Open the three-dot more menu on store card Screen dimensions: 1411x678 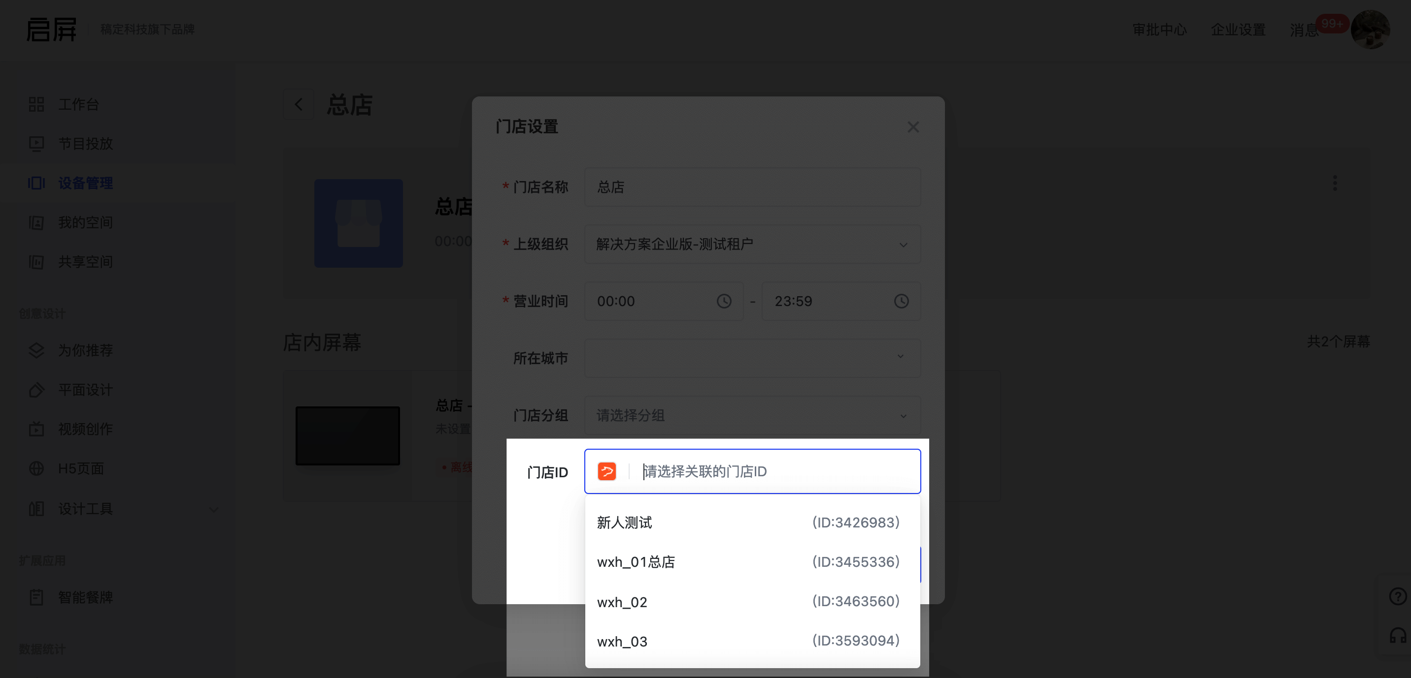(1335, 184)
